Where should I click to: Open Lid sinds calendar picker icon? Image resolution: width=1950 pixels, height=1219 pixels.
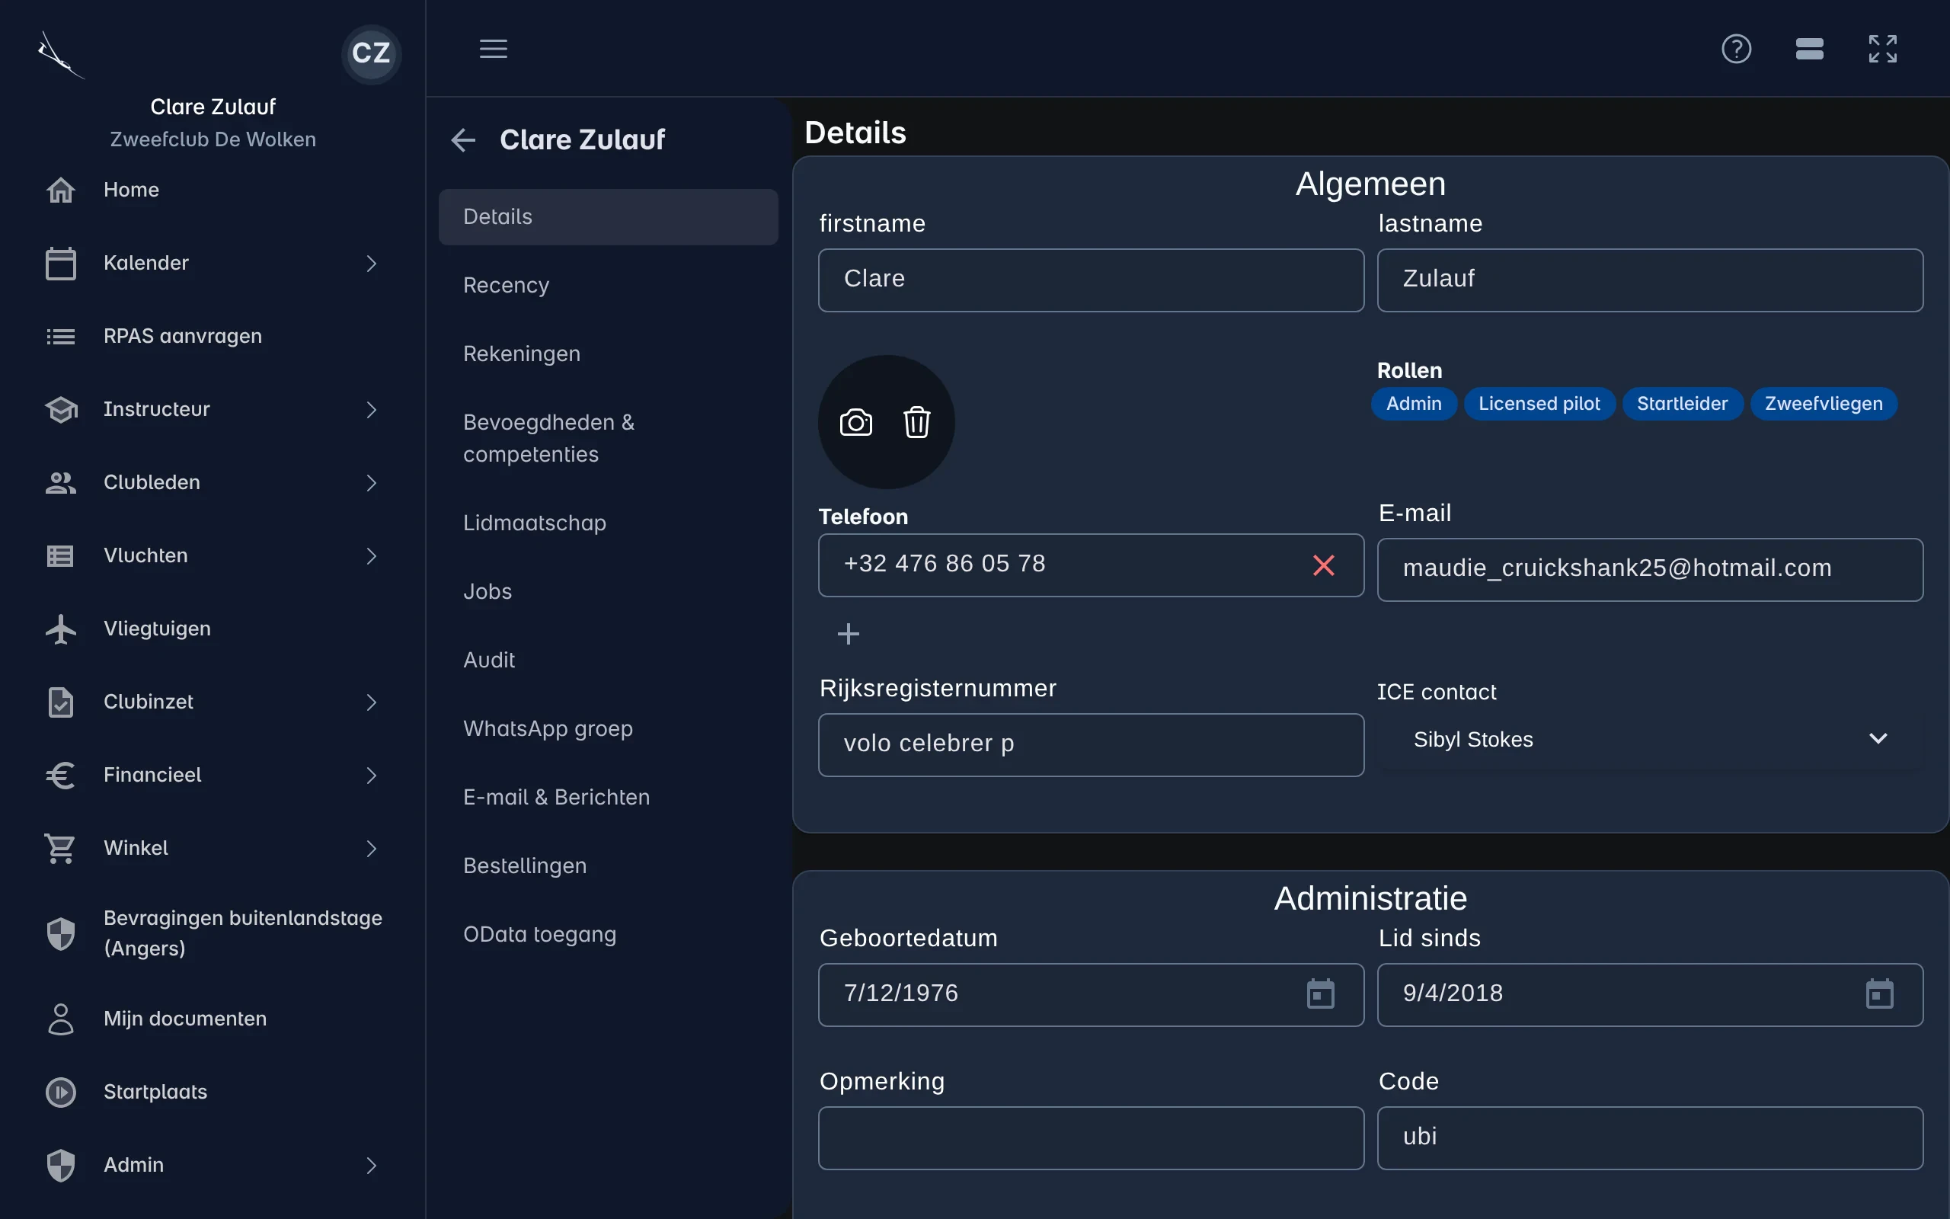[1880, 993]
